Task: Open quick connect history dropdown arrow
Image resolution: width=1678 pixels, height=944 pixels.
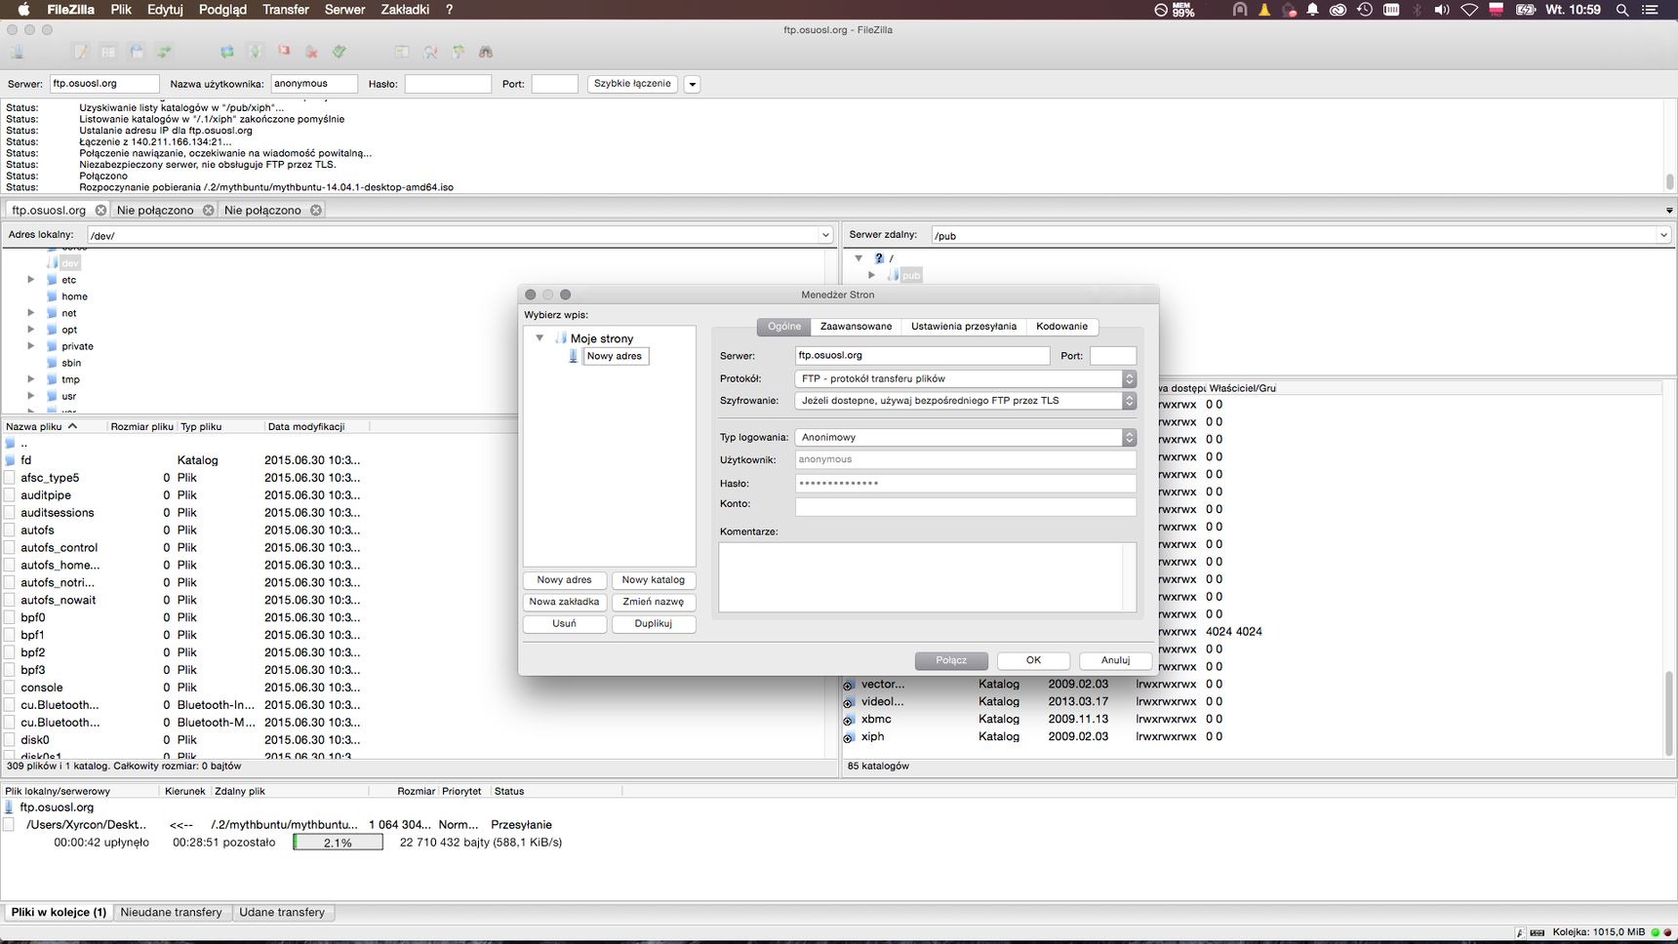Action: [693, 84]
